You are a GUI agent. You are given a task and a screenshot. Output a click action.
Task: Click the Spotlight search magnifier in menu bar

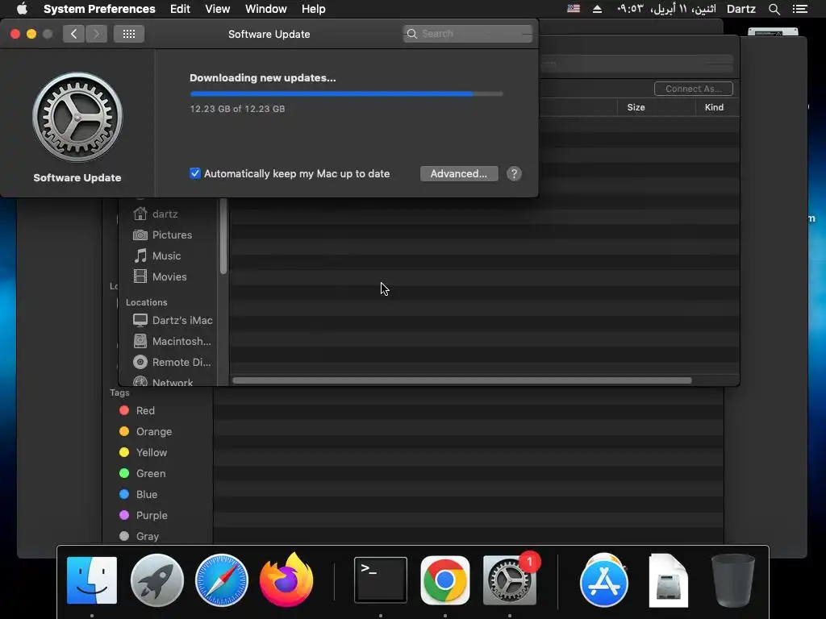[774, 9]
